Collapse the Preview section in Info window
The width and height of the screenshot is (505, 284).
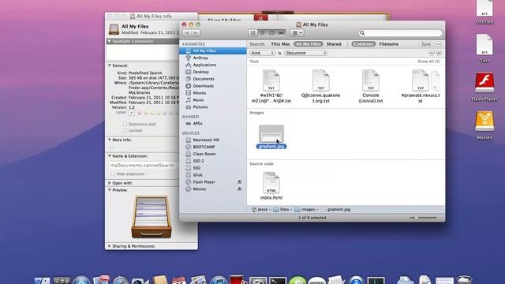(x=110, y=190)
